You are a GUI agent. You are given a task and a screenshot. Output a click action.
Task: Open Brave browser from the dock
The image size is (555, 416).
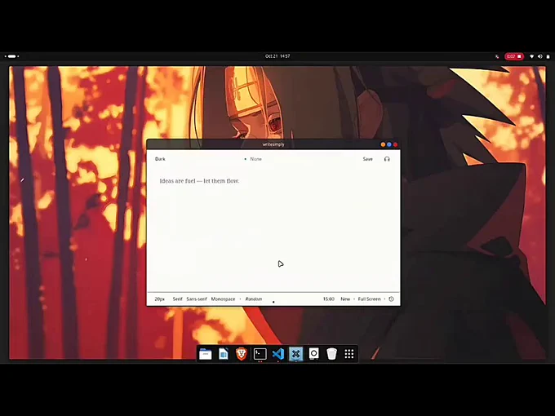point(242,354)
